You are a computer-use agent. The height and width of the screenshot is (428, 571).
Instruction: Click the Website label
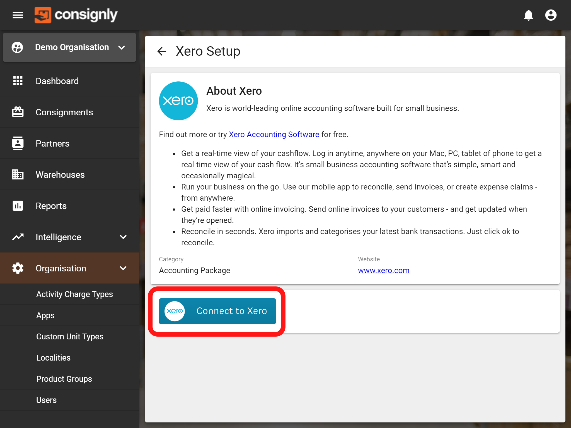(x=369, y=259)
